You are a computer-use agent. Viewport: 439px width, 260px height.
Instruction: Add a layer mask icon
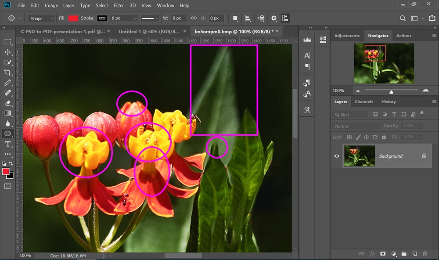[383, 254]
